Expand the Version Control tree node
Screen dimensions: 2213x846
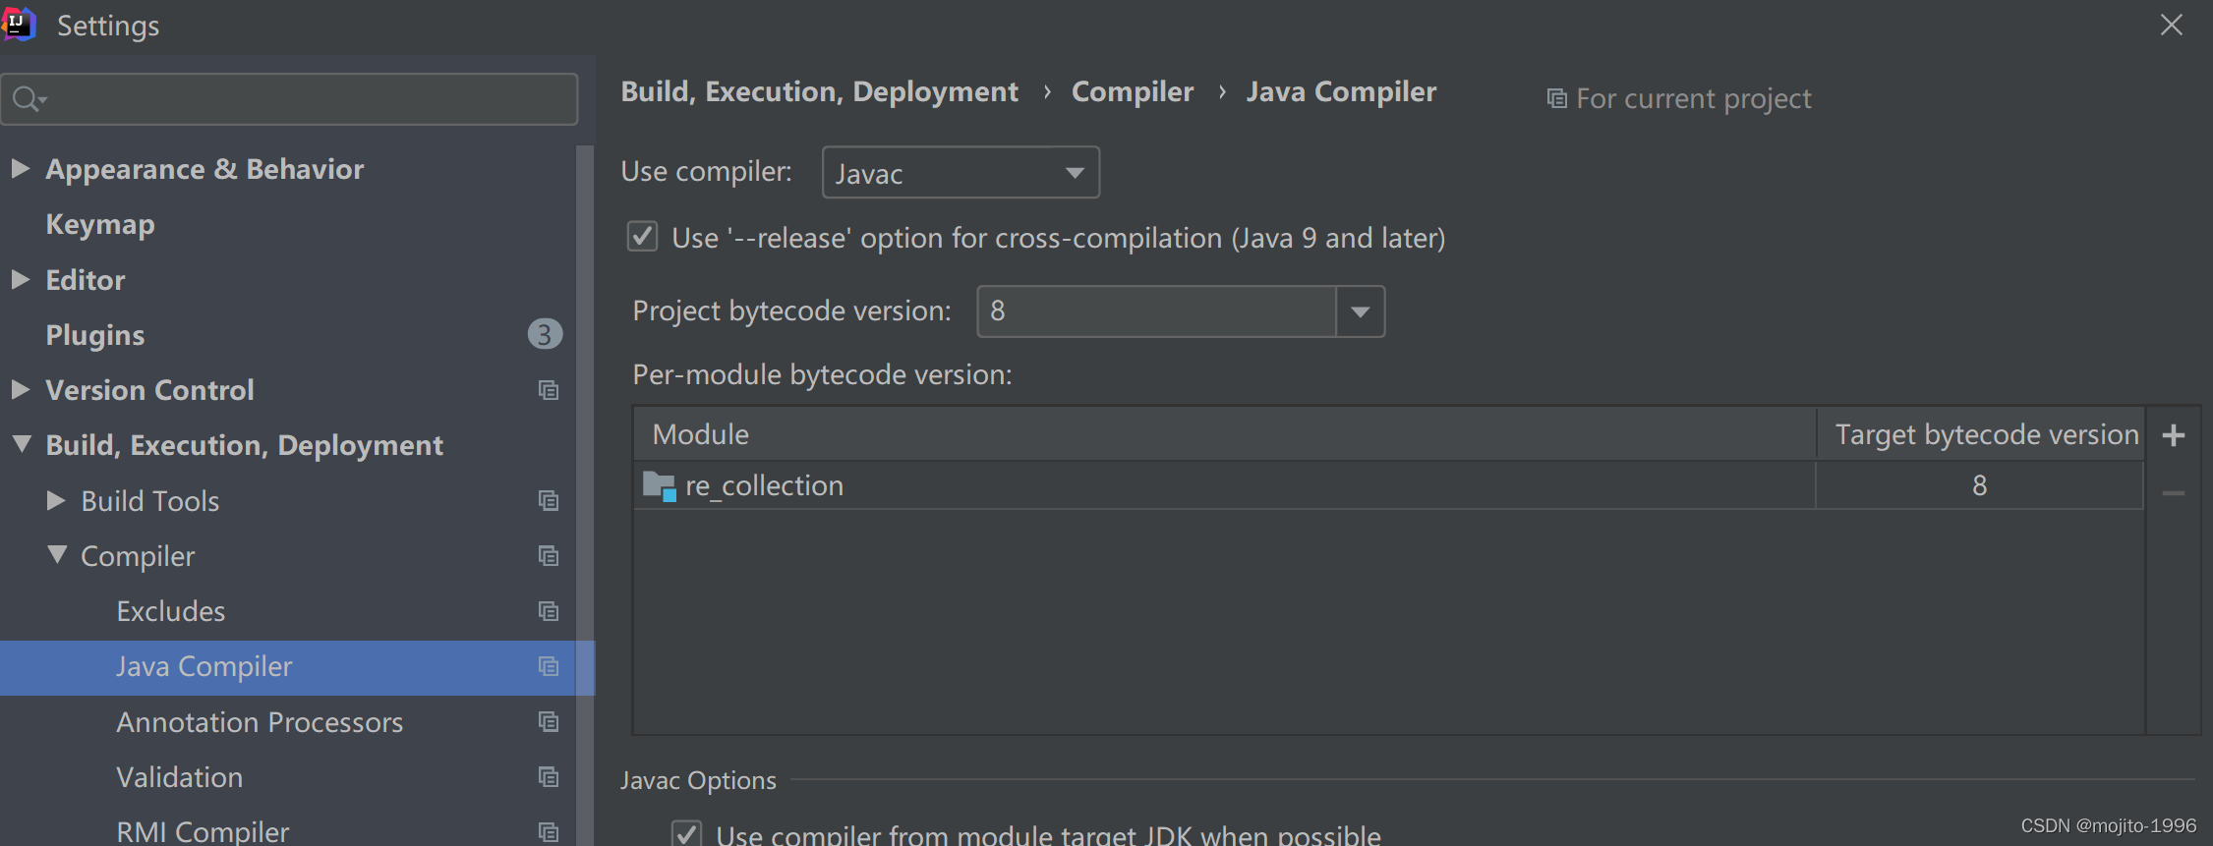(x=20, y=389)
